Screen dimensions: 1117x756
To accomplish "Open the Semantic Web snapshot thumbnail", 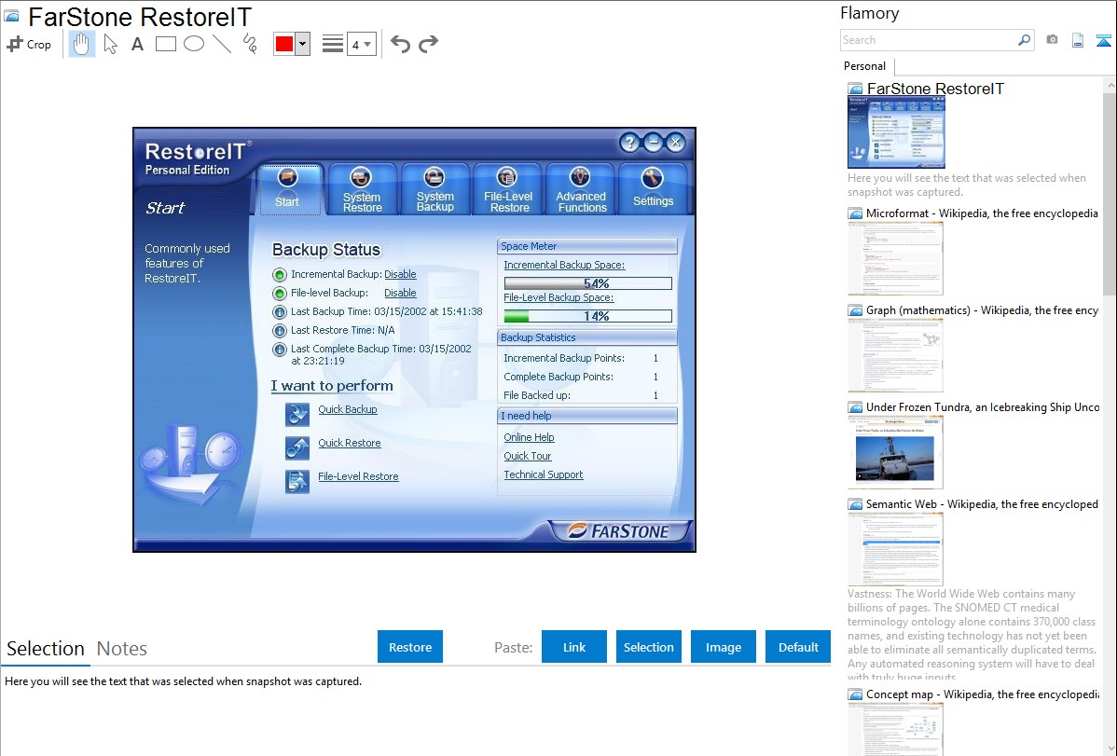I will [x=895, y=549].
